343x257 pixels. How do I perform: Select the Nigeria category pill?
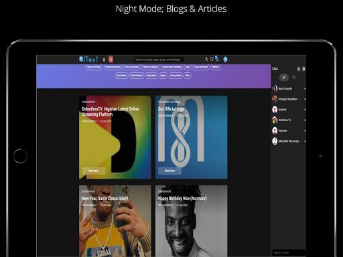163,76
